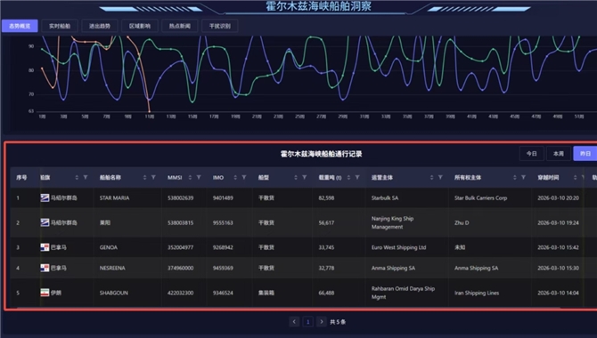Open filter funnel for 船舶名称 column
This screenshot has height=338, width=597.
(x=153, y=178)
